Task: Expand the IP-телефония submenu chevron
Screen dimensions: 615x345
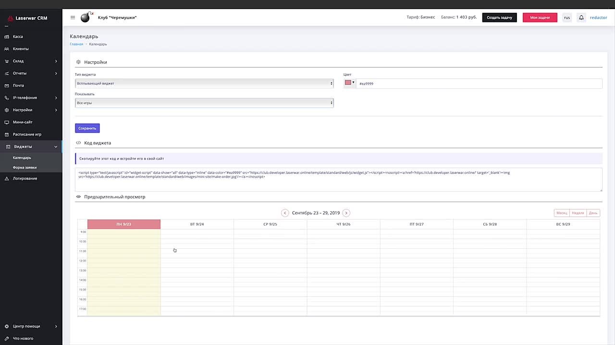Action: pos(56,98)
